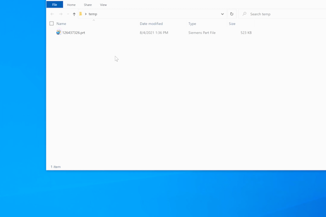Click the folder icon in address bar

pos(80,14)
